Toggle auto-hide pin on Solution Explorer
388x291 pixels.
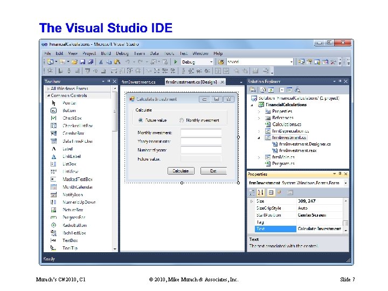point(340,81)
